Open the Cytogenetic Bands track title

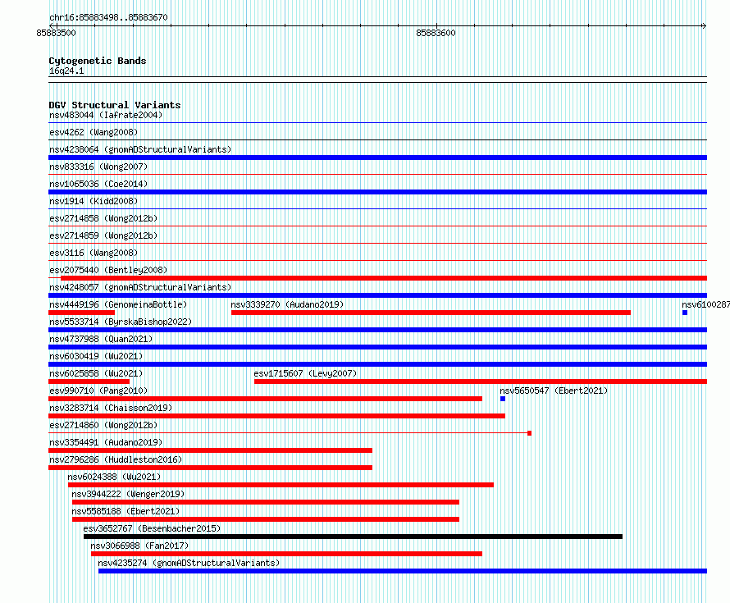coord(98,61)
